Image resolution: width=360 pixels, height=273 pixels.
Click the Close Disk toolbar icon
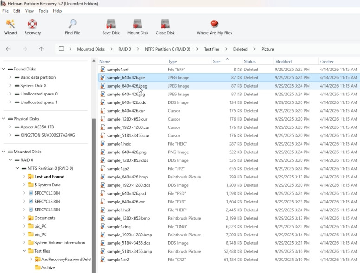pyautogui.click(x=165, y=24)
